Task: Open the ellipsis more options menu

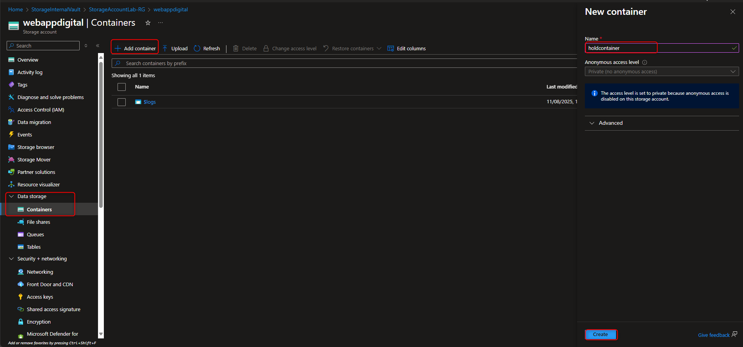Action: (x=160, y=23)
